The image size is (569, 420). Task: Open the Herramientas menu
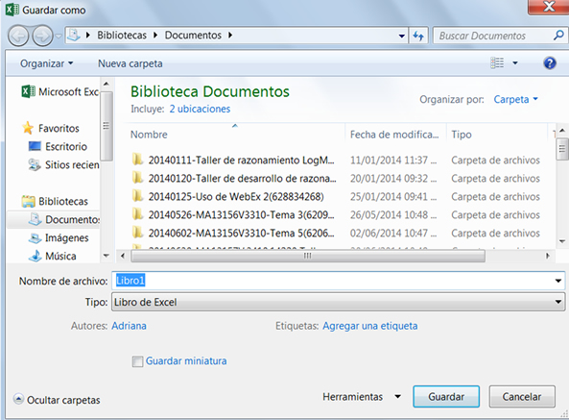(362, 396)
